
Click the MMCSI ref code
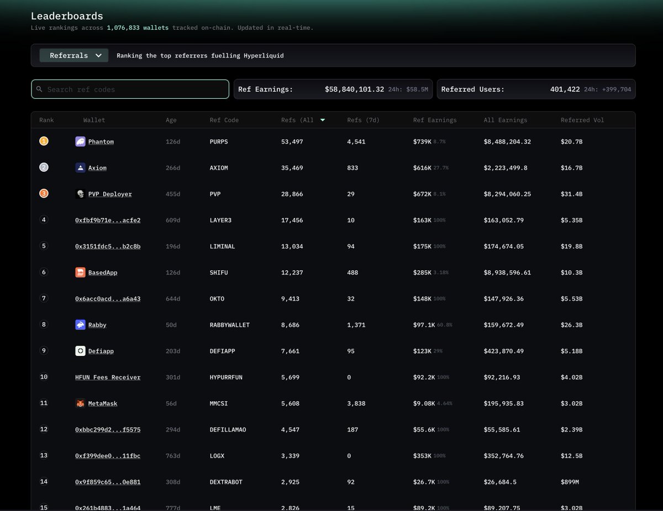pyautogui.click(x=219, y=403)
